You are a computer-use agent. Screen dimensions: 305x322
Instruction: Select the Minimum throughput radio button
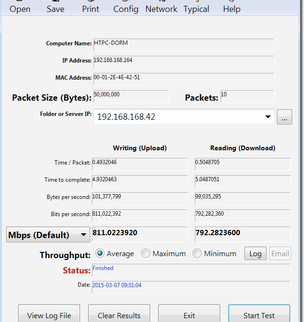click(x=197, y=254)
